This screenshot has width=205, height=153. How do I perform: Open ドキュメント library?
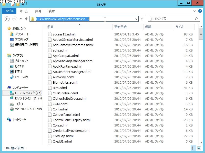pos(22,61)
